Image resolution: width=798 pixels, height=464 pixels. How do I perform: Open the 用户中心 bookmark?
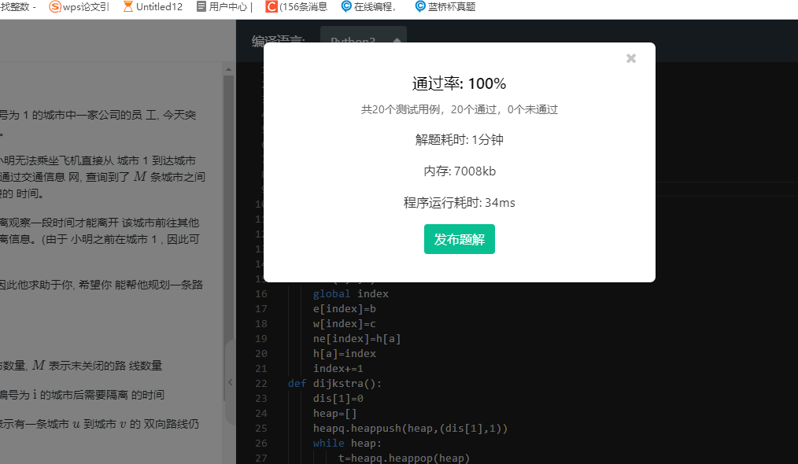pos(224,7)
